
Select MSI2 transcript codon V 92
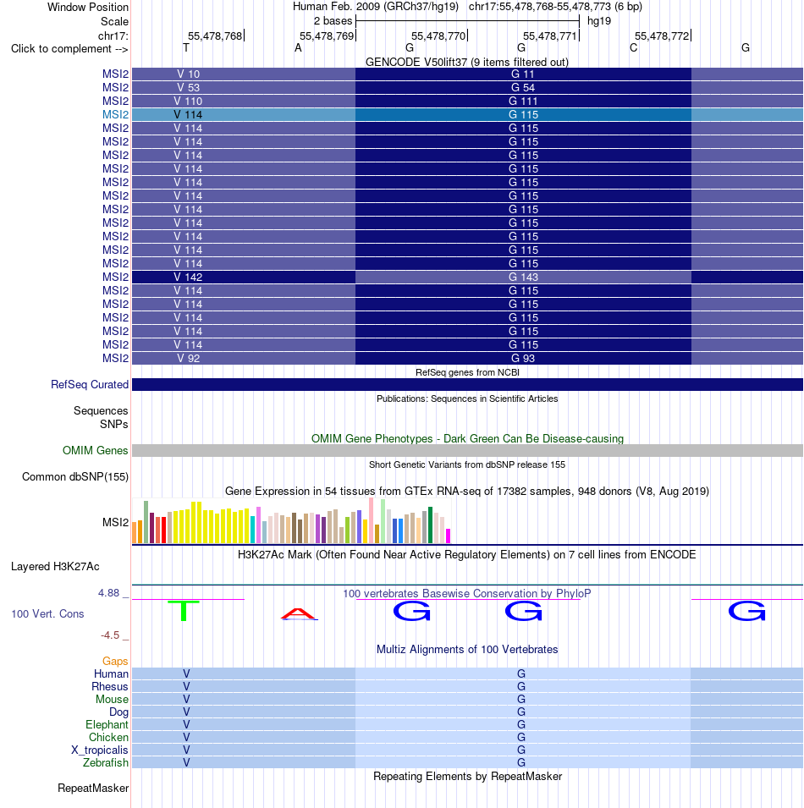point(188,358)
